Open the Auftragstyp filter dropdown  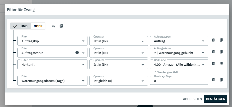point(52,41)
